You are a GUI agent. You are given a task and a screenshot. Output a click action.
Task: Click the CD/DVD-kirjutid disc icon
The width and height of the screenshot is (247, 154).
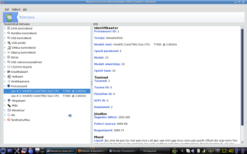[9, 67]
